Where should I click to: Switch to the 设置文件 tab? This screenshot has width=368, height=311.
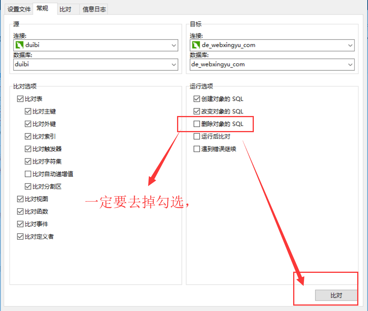tap(18, 9)
